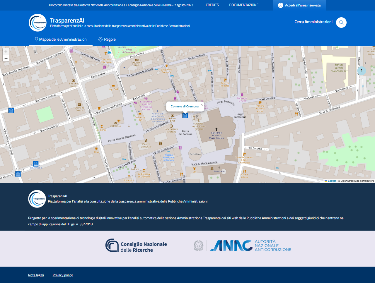Viewport: 375px width, 283px height.
Task: Click the gear icon of the Regole tab
Action: click(100, 39)
